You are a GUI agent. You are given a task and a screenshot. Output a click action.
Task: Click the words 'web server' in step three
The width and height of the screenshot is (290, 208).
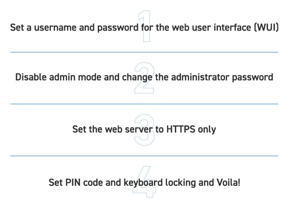tap(129, 129)
